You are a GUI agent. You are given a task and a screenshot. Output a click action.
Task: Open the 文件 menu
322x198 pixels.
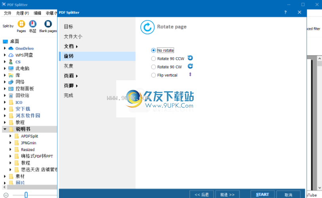point(8,13)
